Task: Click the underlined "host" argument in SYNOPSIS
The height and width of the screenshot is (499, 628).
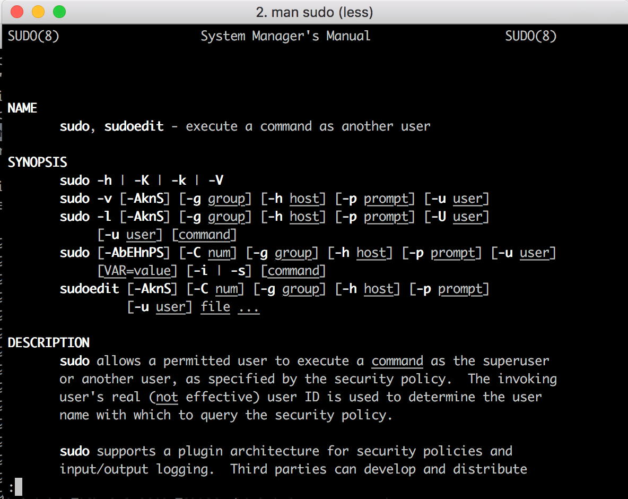Action: click(305, 199)
